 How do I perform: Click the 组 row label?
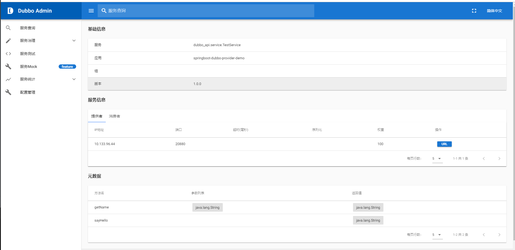coord(96,71)
